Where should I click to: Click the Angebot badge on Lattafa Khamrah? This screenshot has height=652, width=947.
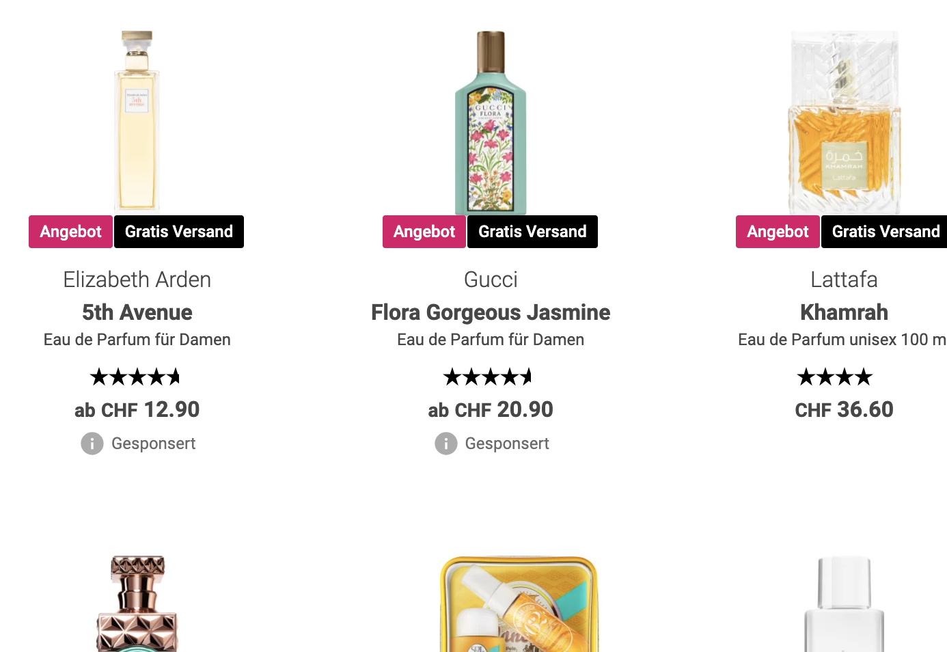[778, 232]
